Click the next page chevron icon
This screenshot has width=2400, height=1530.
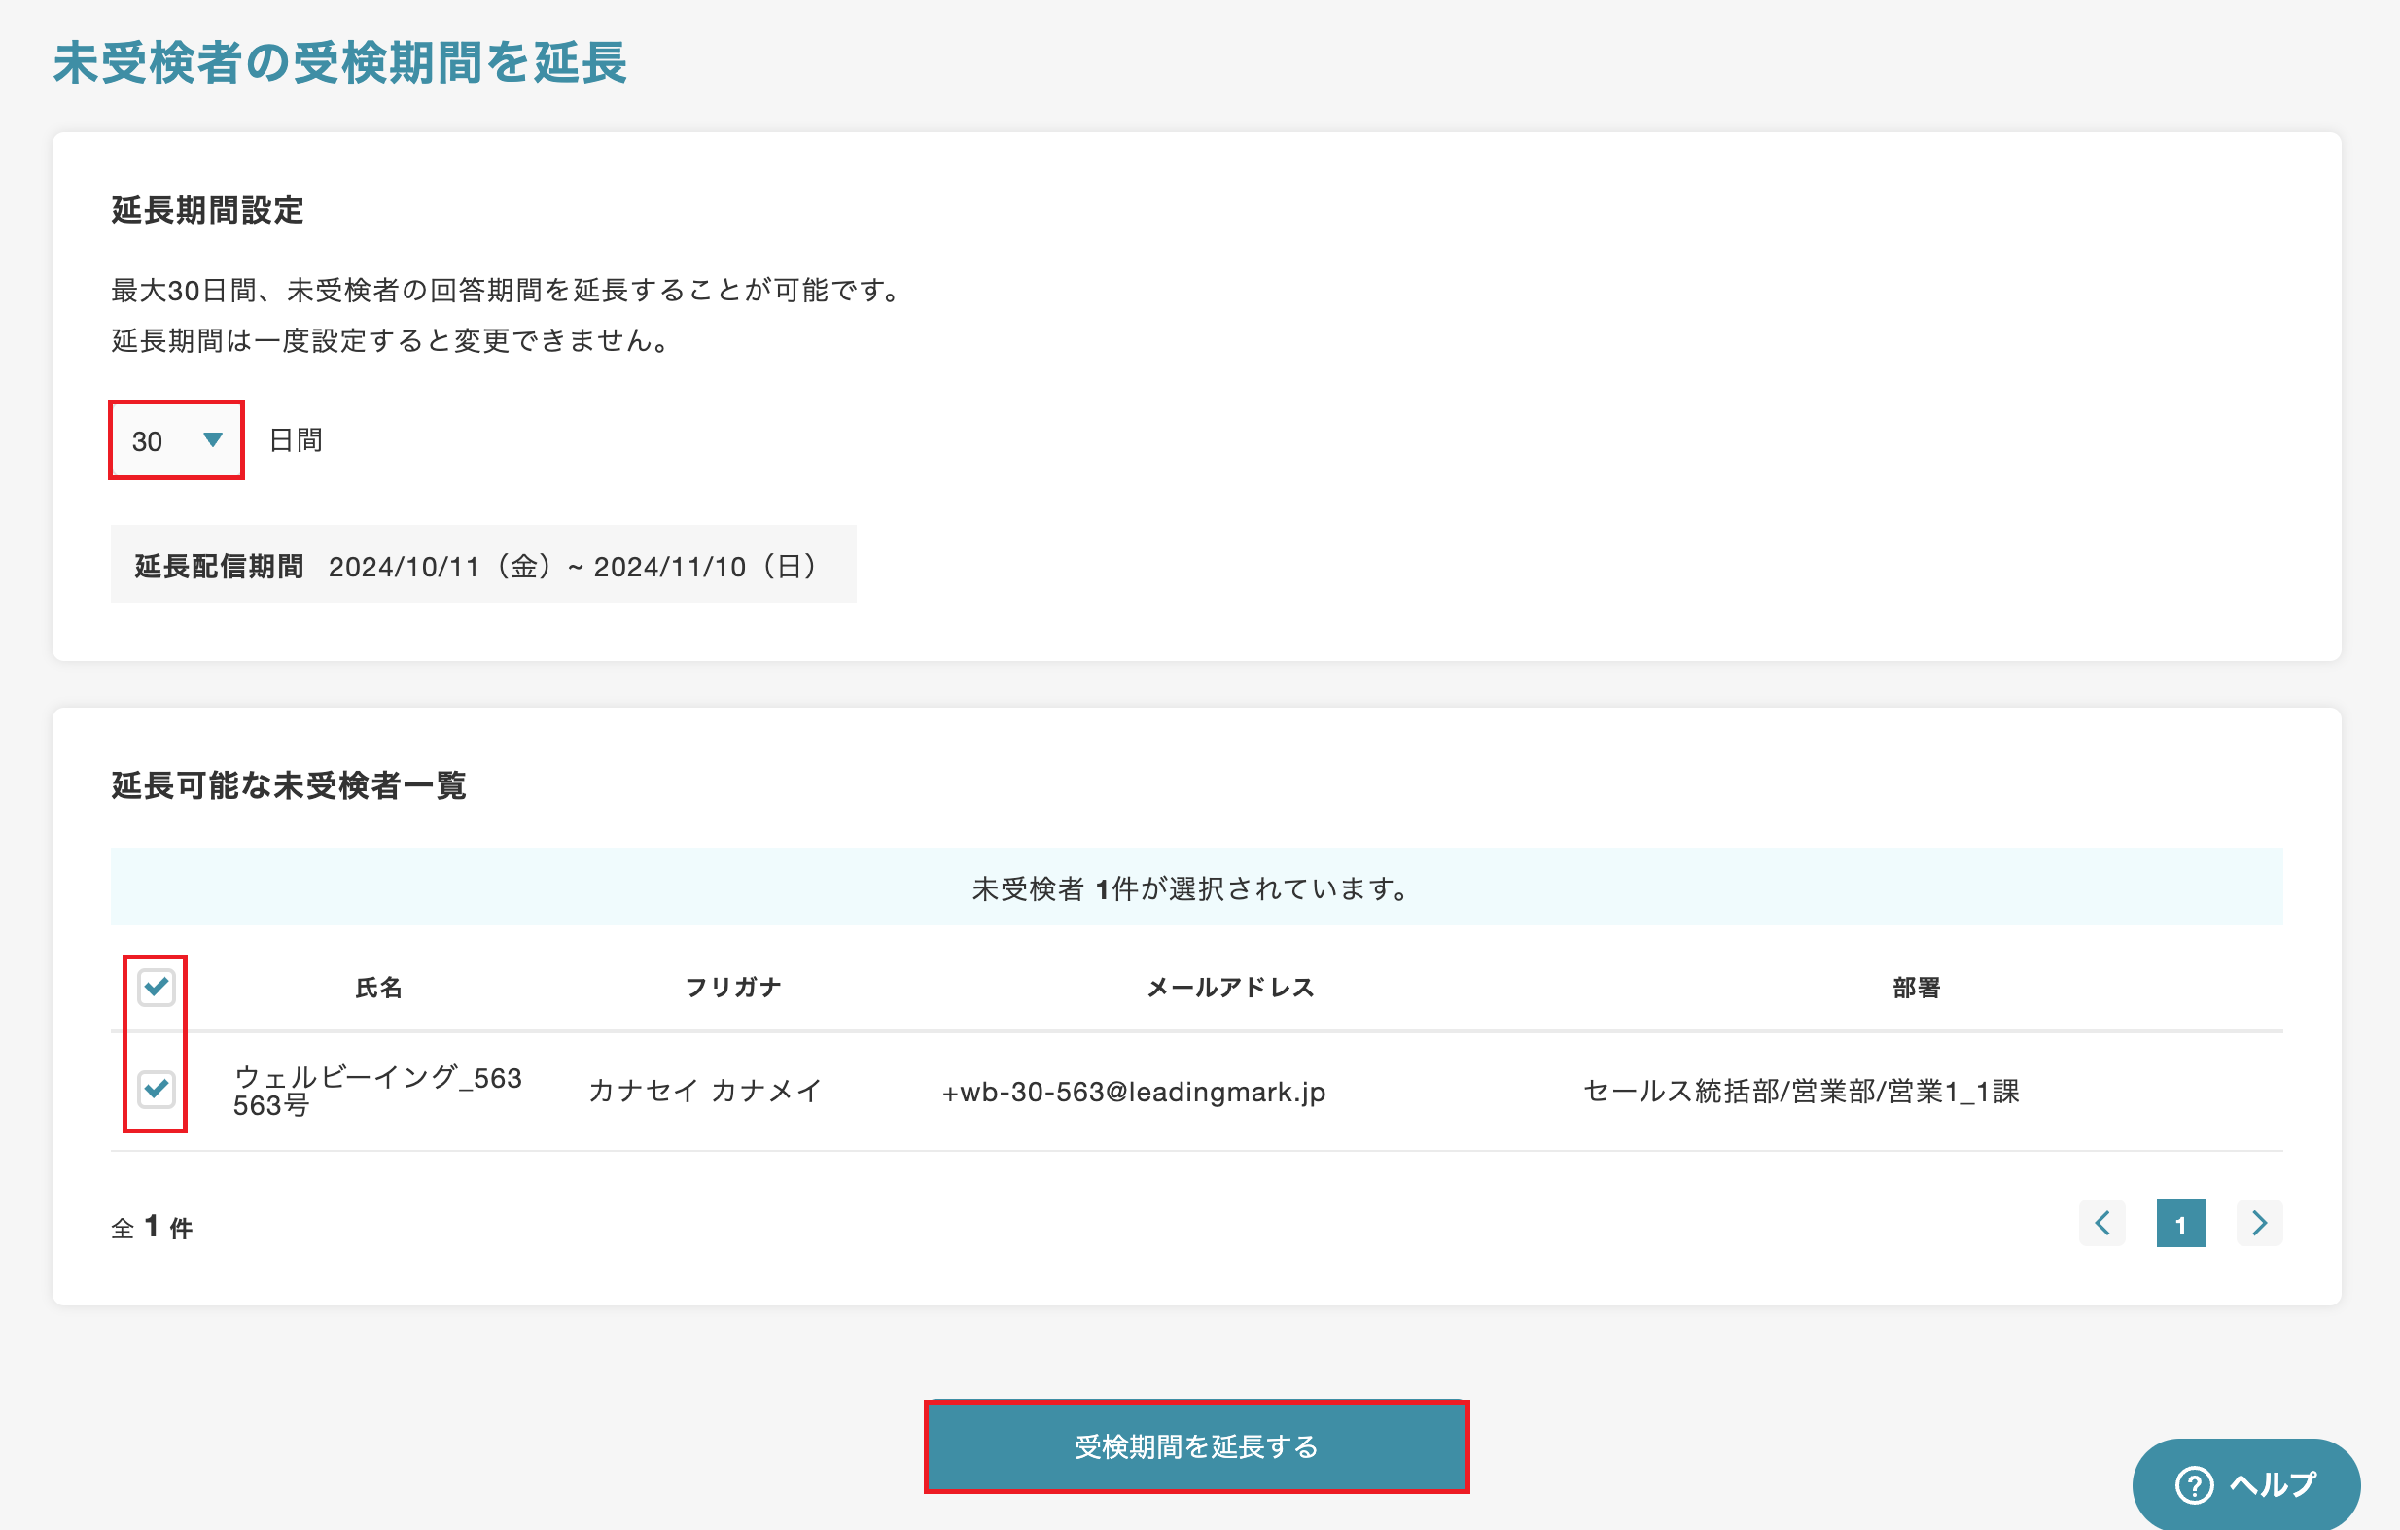click(2258, 1223)
